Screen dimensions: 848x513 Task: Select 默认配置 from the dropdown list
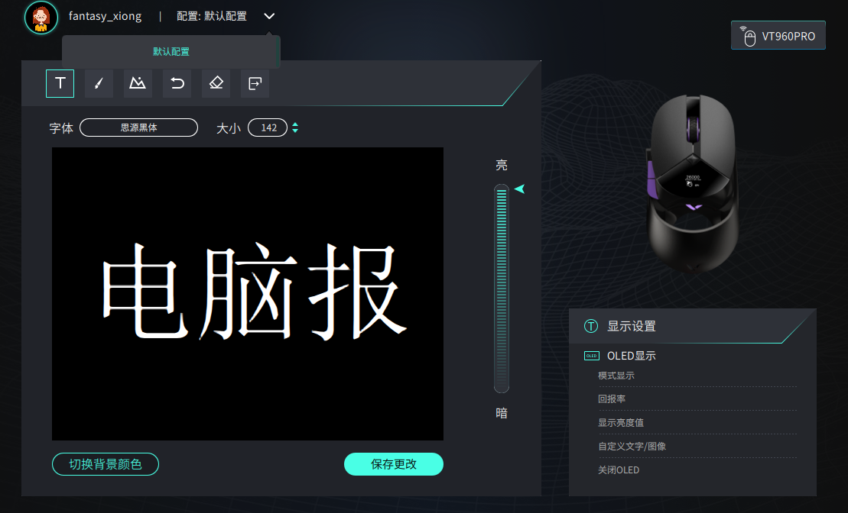click(171, 52)
